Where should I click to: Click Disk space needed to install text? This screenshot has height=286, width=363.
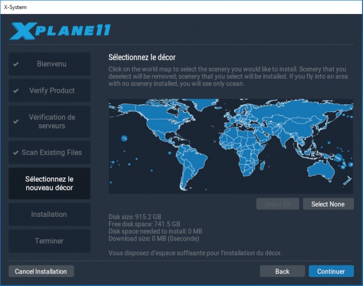(x=155, y=231)
